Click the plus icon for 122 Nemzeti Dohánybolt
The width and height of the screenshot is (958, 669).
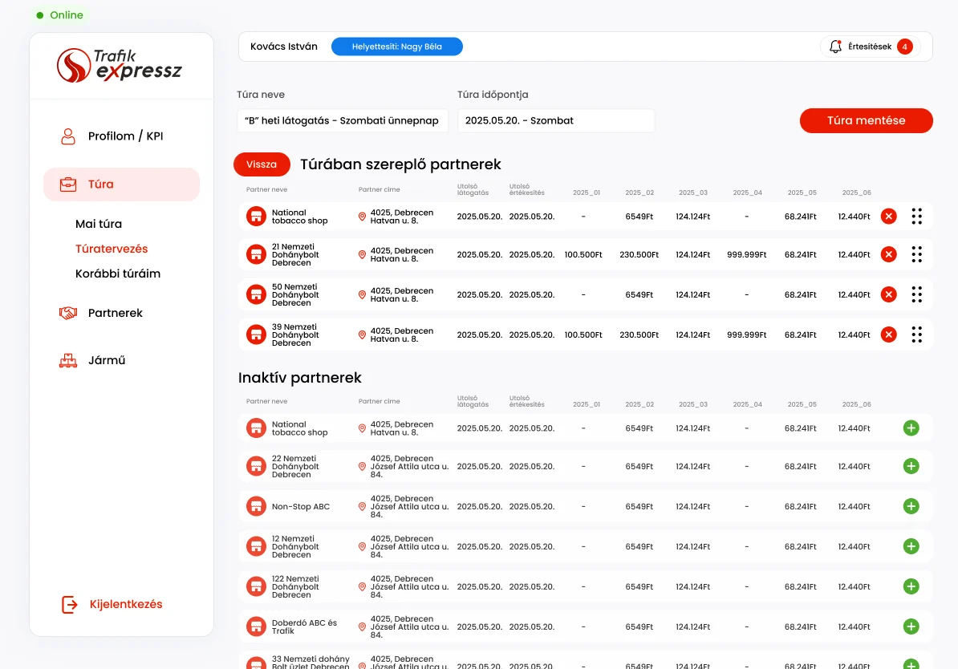click(911, 586)
